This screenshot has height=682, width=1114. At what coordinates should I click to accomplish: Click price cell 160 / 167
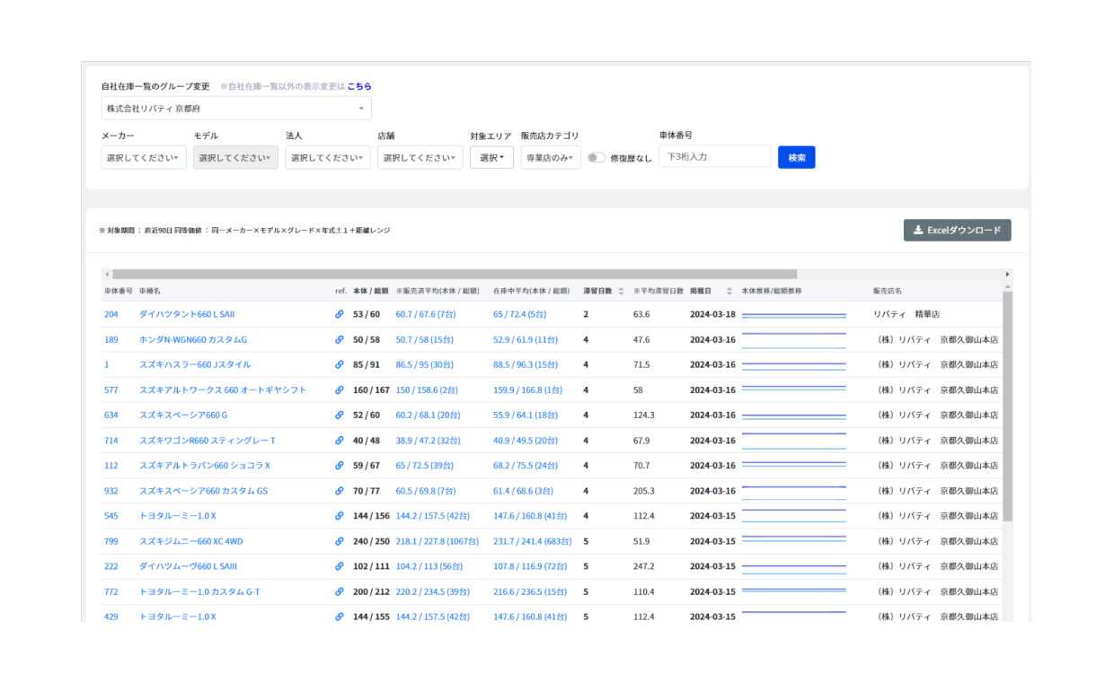(371, 390)
